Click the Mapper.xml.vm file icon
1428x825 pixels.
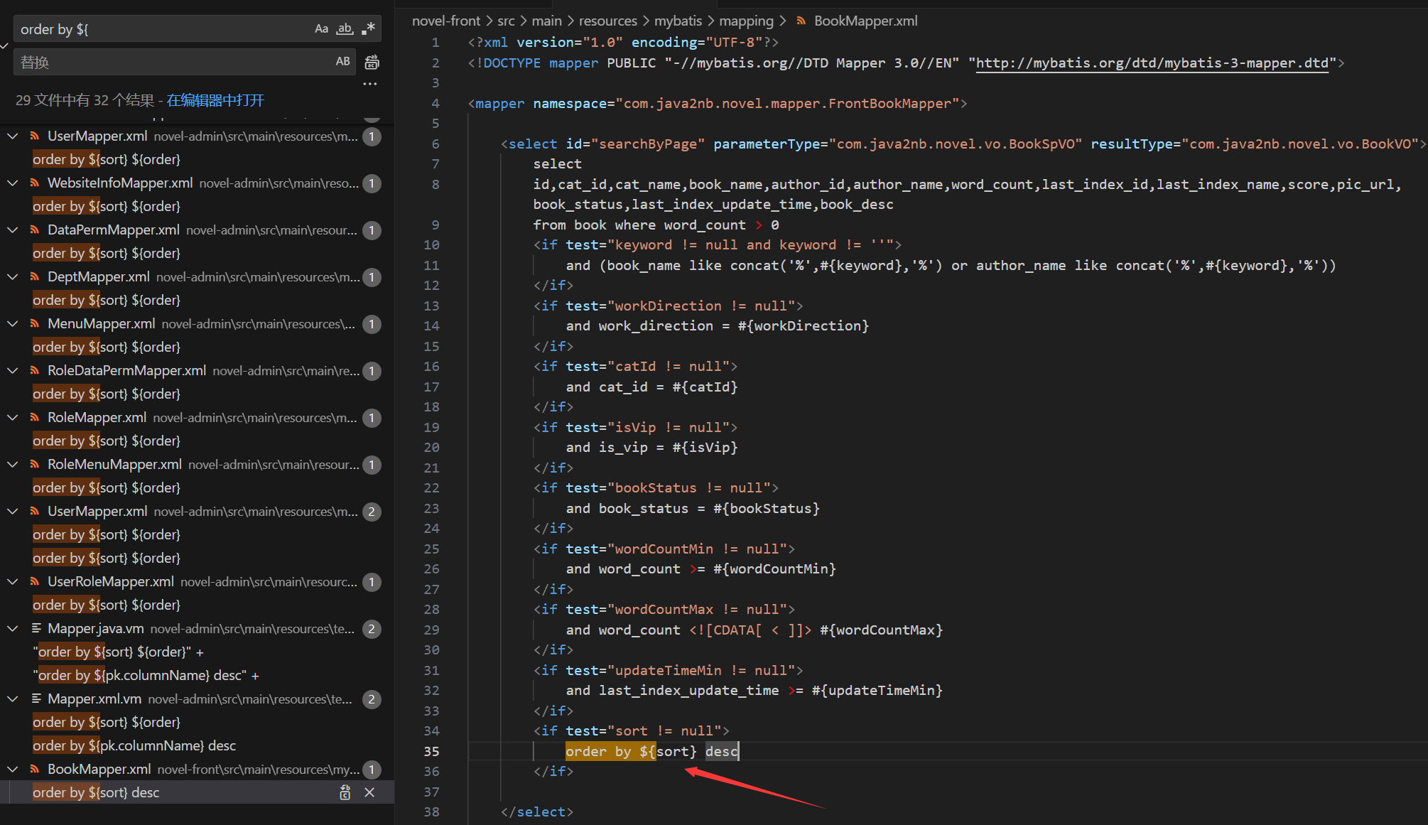36,699
